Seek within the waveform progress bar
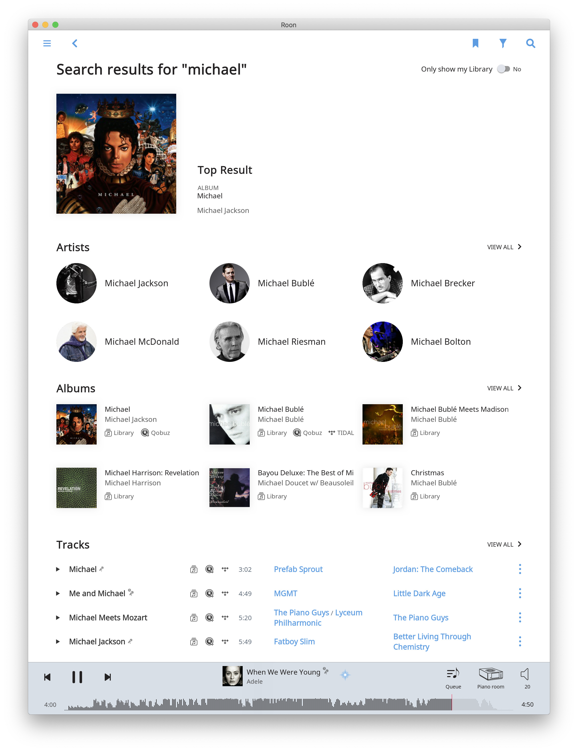 coord(289,704)
